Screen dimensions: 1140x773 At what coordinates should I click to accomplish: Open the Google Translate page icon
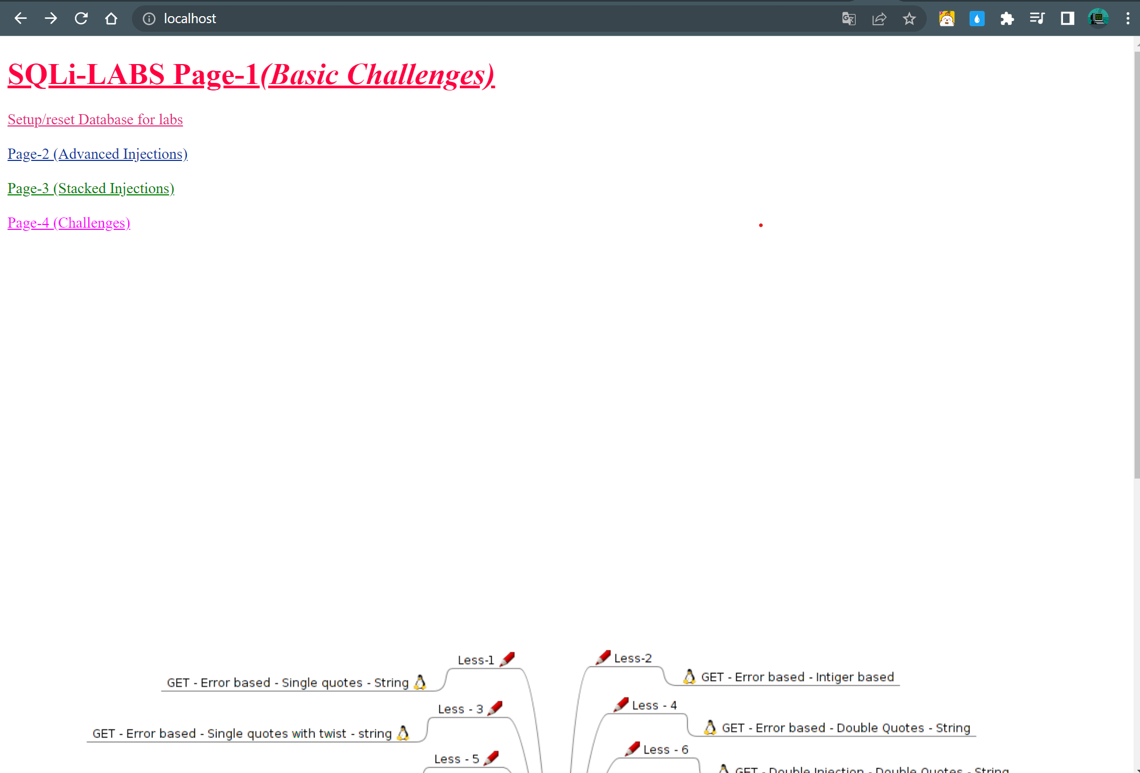(849, 19)
